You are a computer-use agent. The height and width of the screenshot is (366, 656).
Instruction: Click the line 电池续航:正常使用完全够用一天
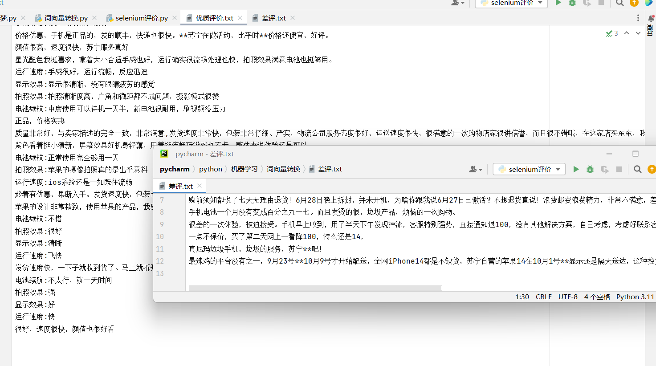pyautogui.click(x=67, y=158)
